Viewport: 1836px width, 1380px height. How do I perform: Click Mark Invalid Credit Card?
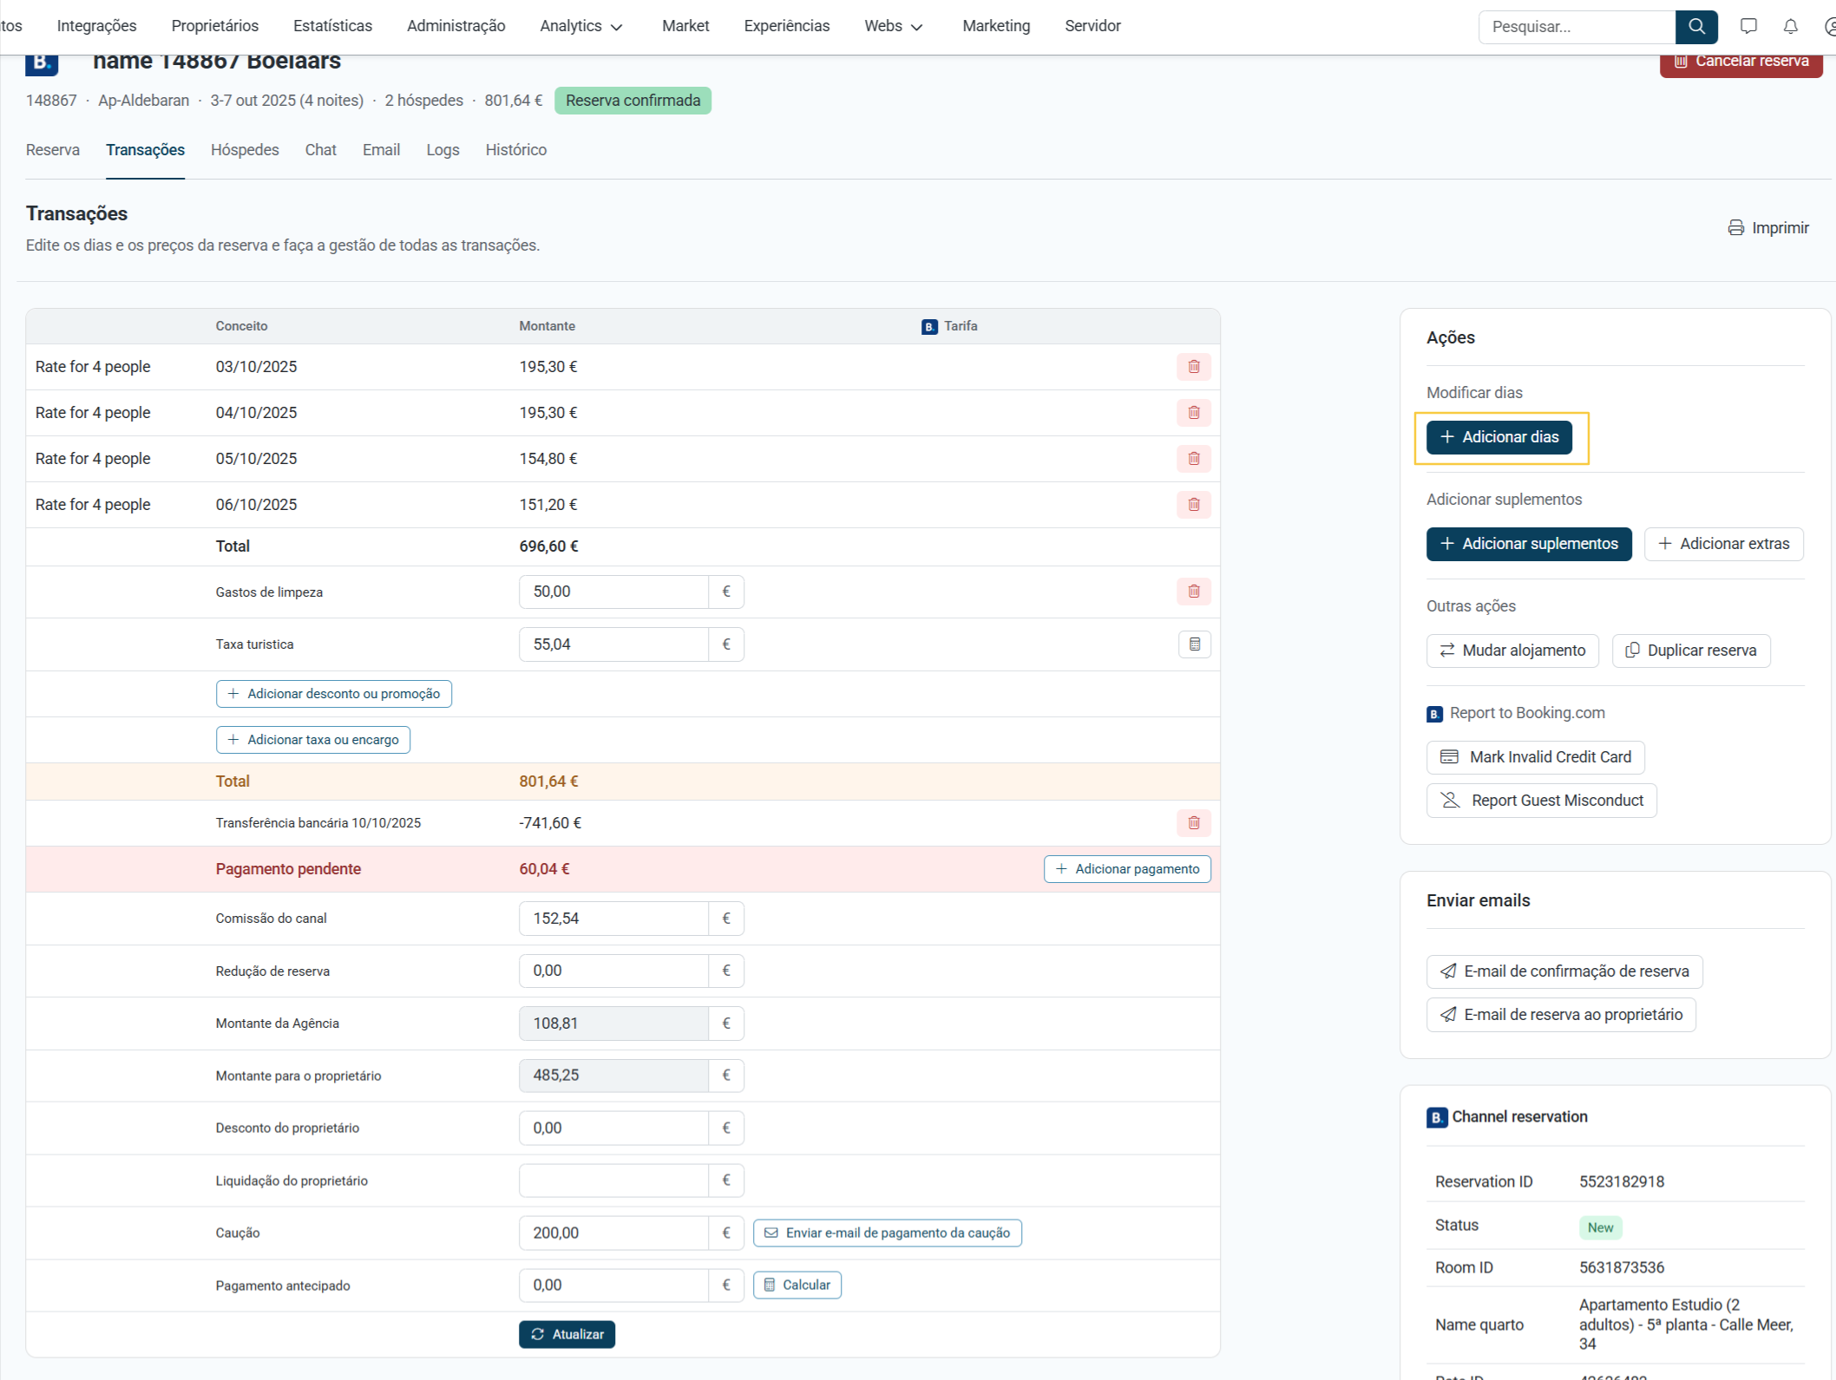pos(1535,757)
